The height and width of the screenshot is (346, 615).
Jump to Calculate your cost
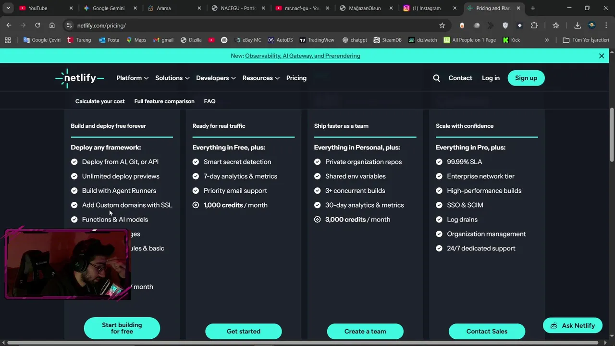click(100, 101)
